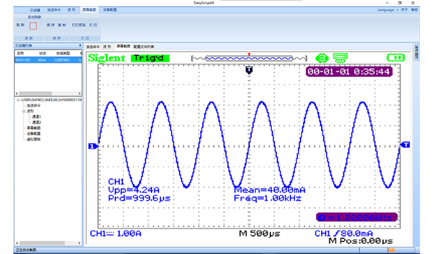The height and width of the screenshot is (254, 434).
Task: Click the green battery indicator icon
Action: pyautogui.click(x=395, y=57)
